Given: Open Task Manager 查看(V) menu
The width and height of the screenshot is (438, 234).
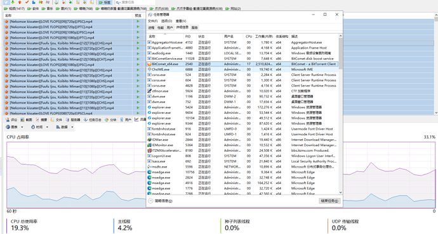Looking at the screenshot, I should point(181,21).
